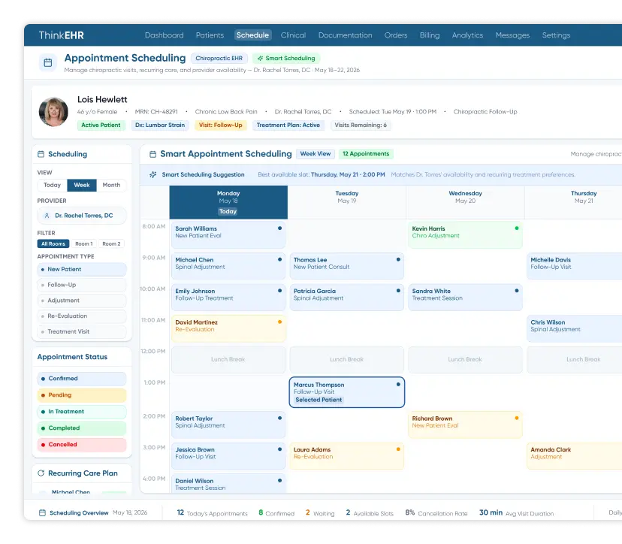Open the Billing section
Image resolution: width=622 pixels, height=544 pixels.
tap(430, 35)
